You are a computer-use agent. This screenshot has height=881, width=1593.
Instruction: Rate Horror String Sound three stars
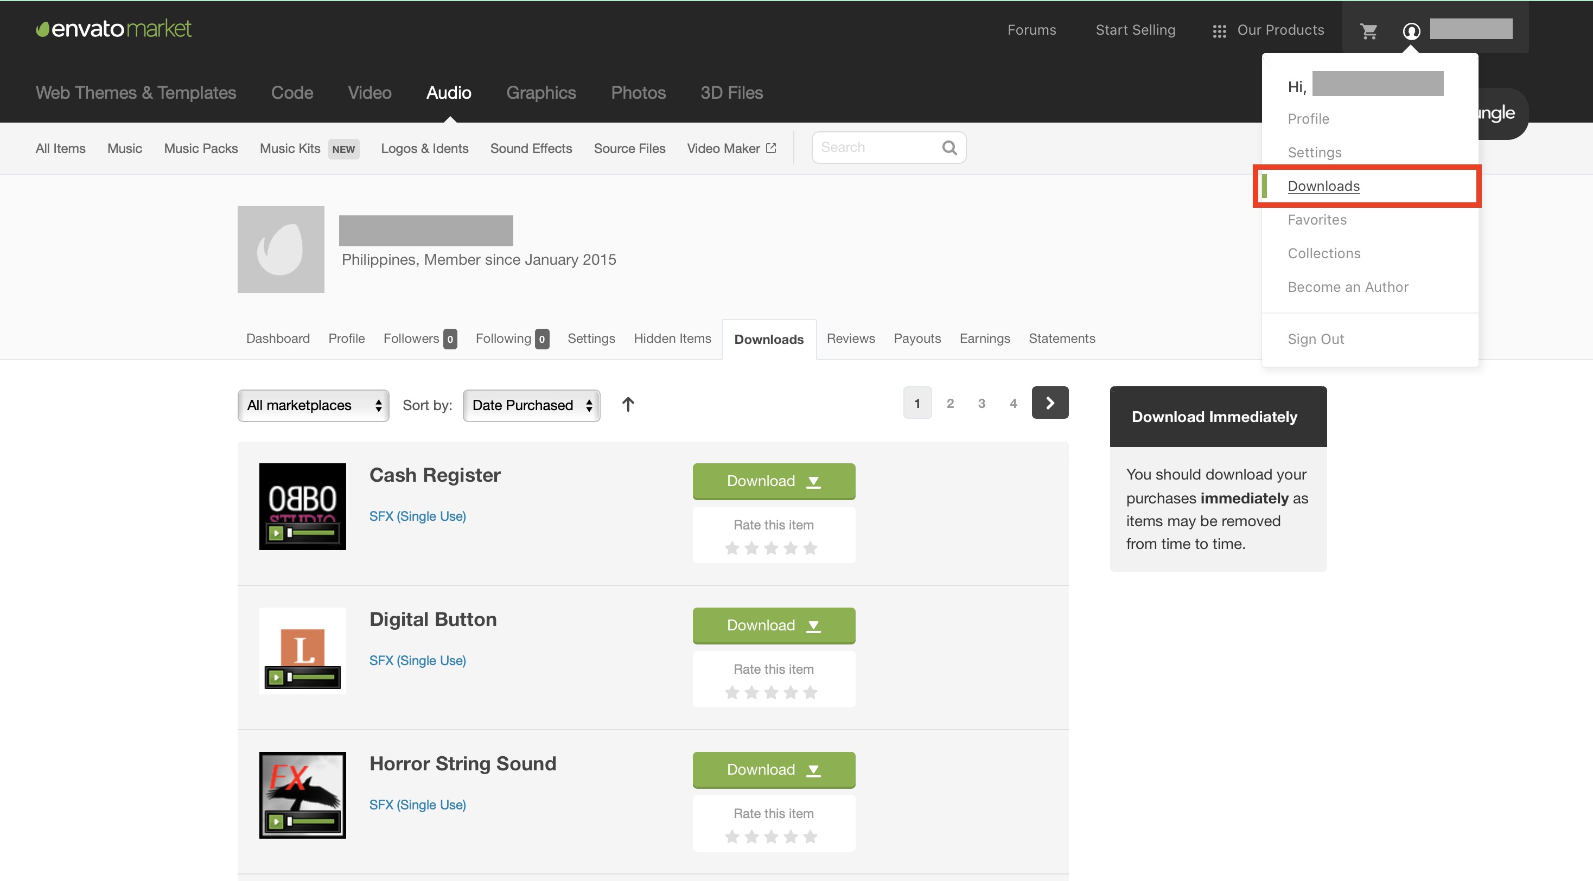click(x=771, y=837)
